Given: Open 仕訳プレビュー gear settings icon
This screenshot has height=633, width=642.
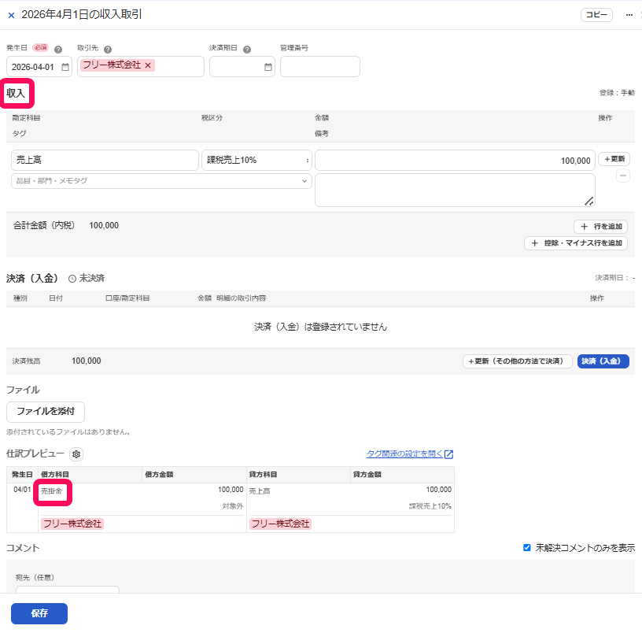Looking at the screenshot, I should 76,454.
